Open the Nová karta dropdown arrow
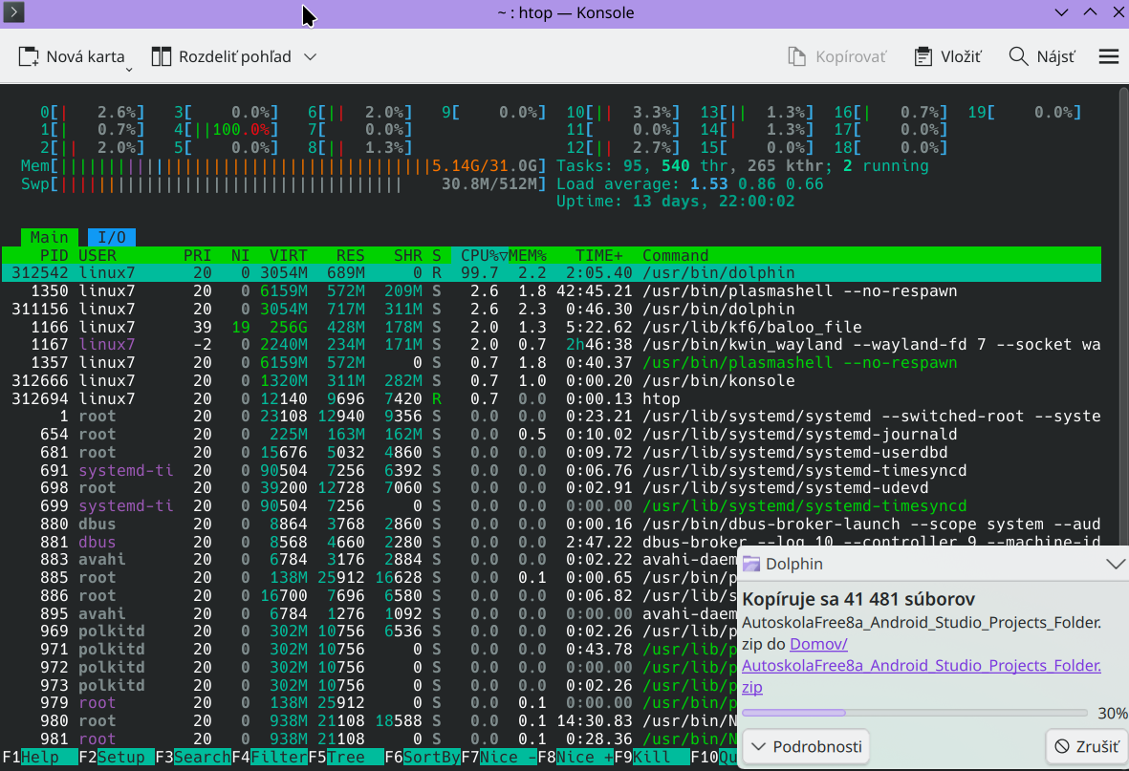 pos(129,69)
